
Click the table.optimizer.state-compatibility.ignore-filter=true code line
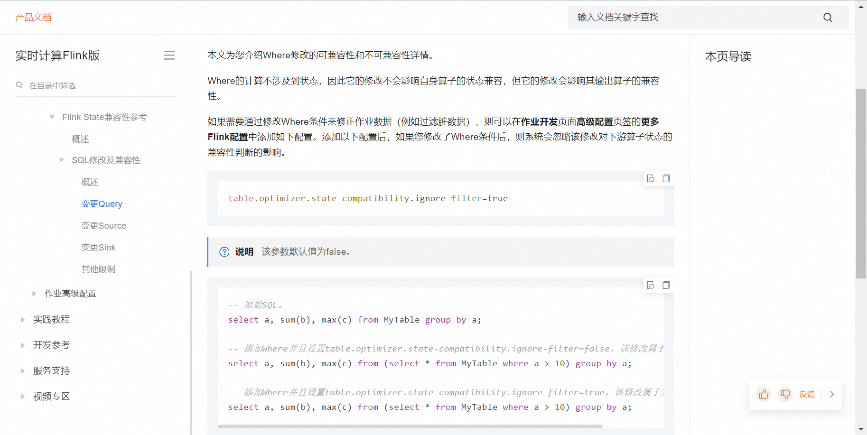click(368, 198)
